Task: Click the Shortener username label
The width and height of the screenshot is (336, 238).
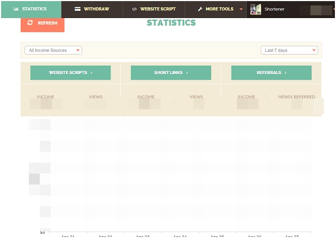Action: [x=274, y=9]
